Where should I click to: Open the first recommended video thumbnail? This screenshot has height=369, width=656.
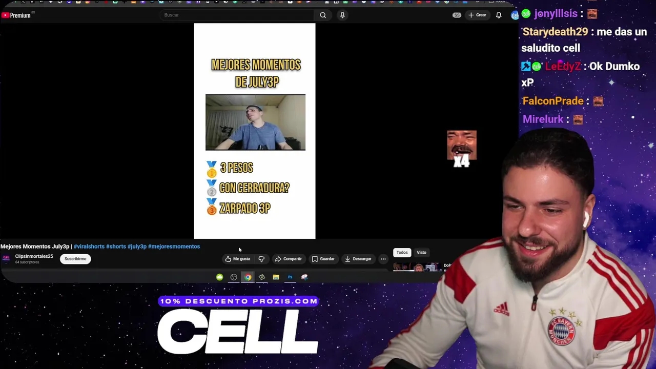pyautogui.click(x=416, y=267)
